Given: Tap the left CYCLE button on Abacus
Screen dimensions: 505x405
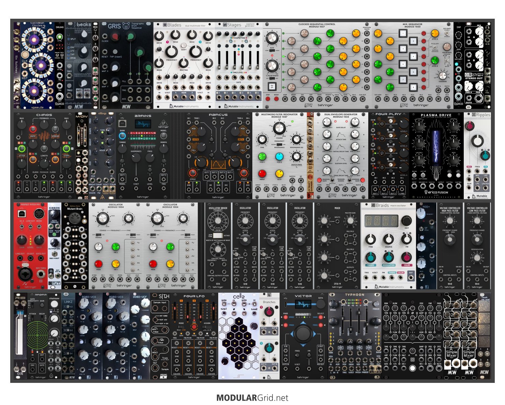Looking at the screenshot, I should click(193, 173).
